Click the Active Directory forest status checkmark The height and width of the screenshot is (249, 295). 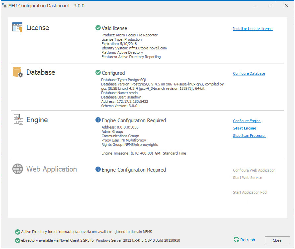coord(17,232)
